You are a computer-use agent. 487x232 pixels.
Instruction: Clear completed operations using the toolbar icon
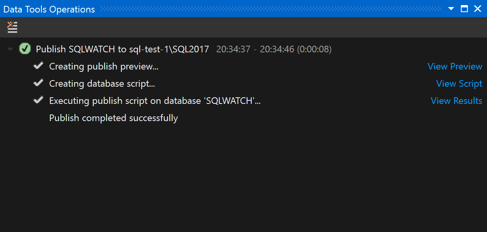12,27
